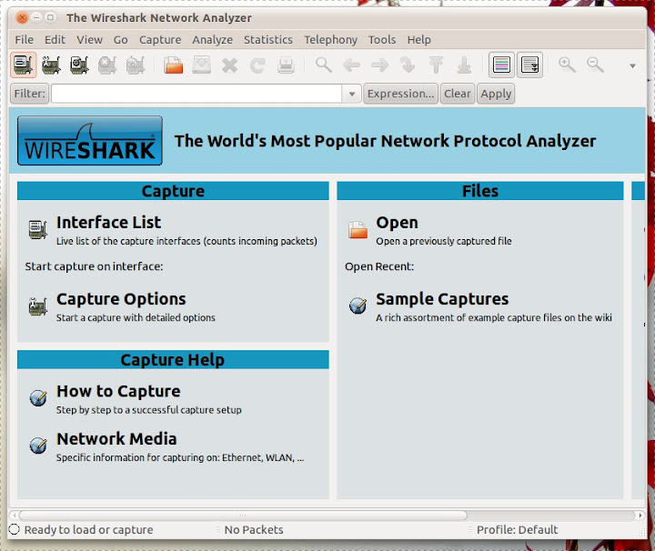Screen dimensions: 655x551
Task: Click the go back arrow icon
Action: click(352, 65)
